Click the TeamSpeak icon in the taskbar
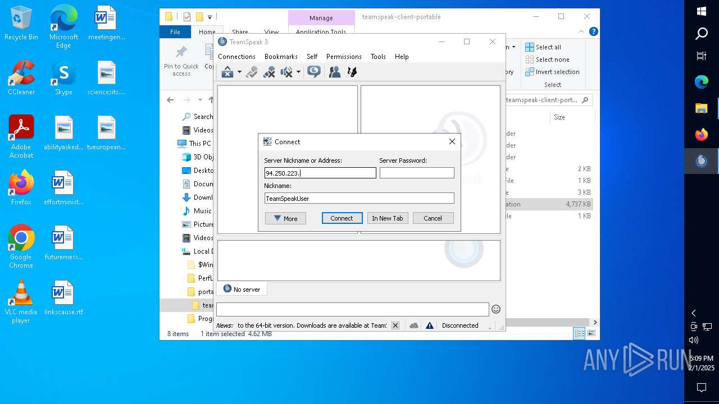719x404 pixels. 702,161
